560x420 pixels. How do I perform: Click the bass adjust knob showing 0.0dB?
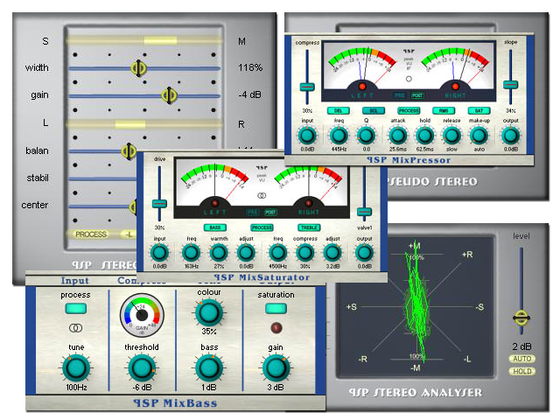coord(246,253)
